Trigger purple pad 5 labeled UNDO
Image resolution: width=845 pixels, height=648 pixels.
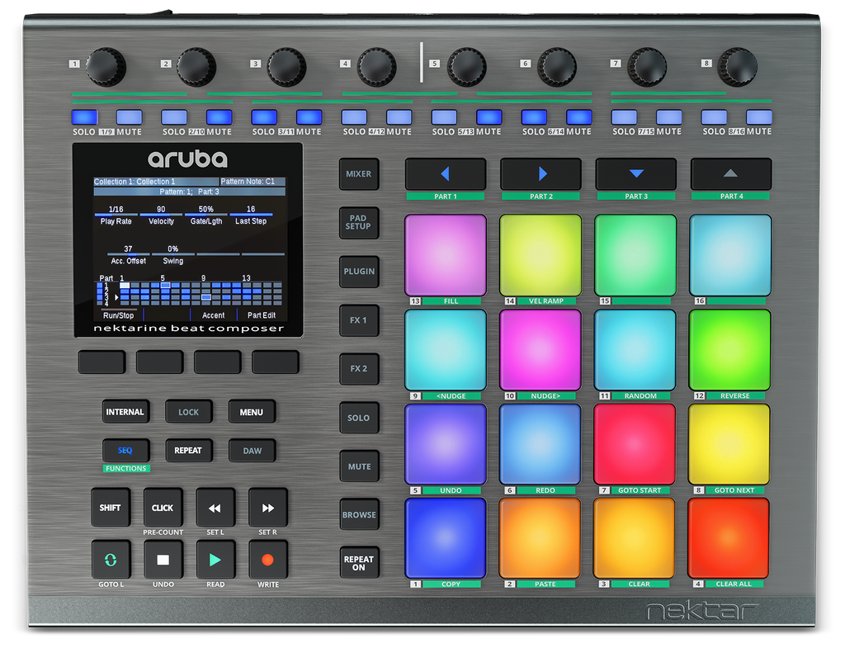click(445, 444)
